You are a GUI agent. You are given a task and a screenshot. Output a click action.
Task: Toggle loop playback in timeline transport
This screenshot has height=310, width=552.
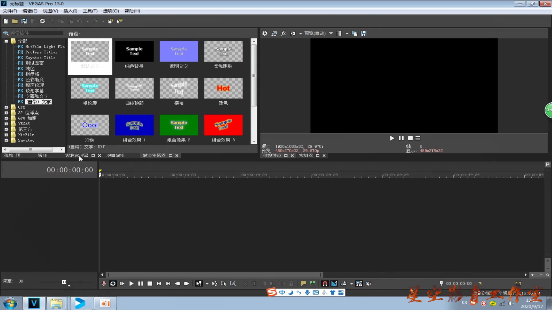point(113,284)
